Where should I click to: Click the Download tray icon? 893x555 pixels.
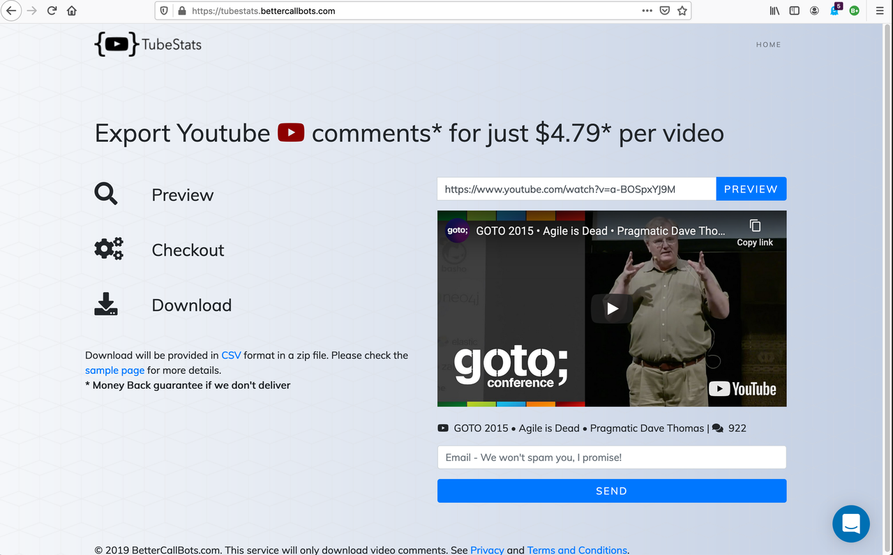coord(106,304)
